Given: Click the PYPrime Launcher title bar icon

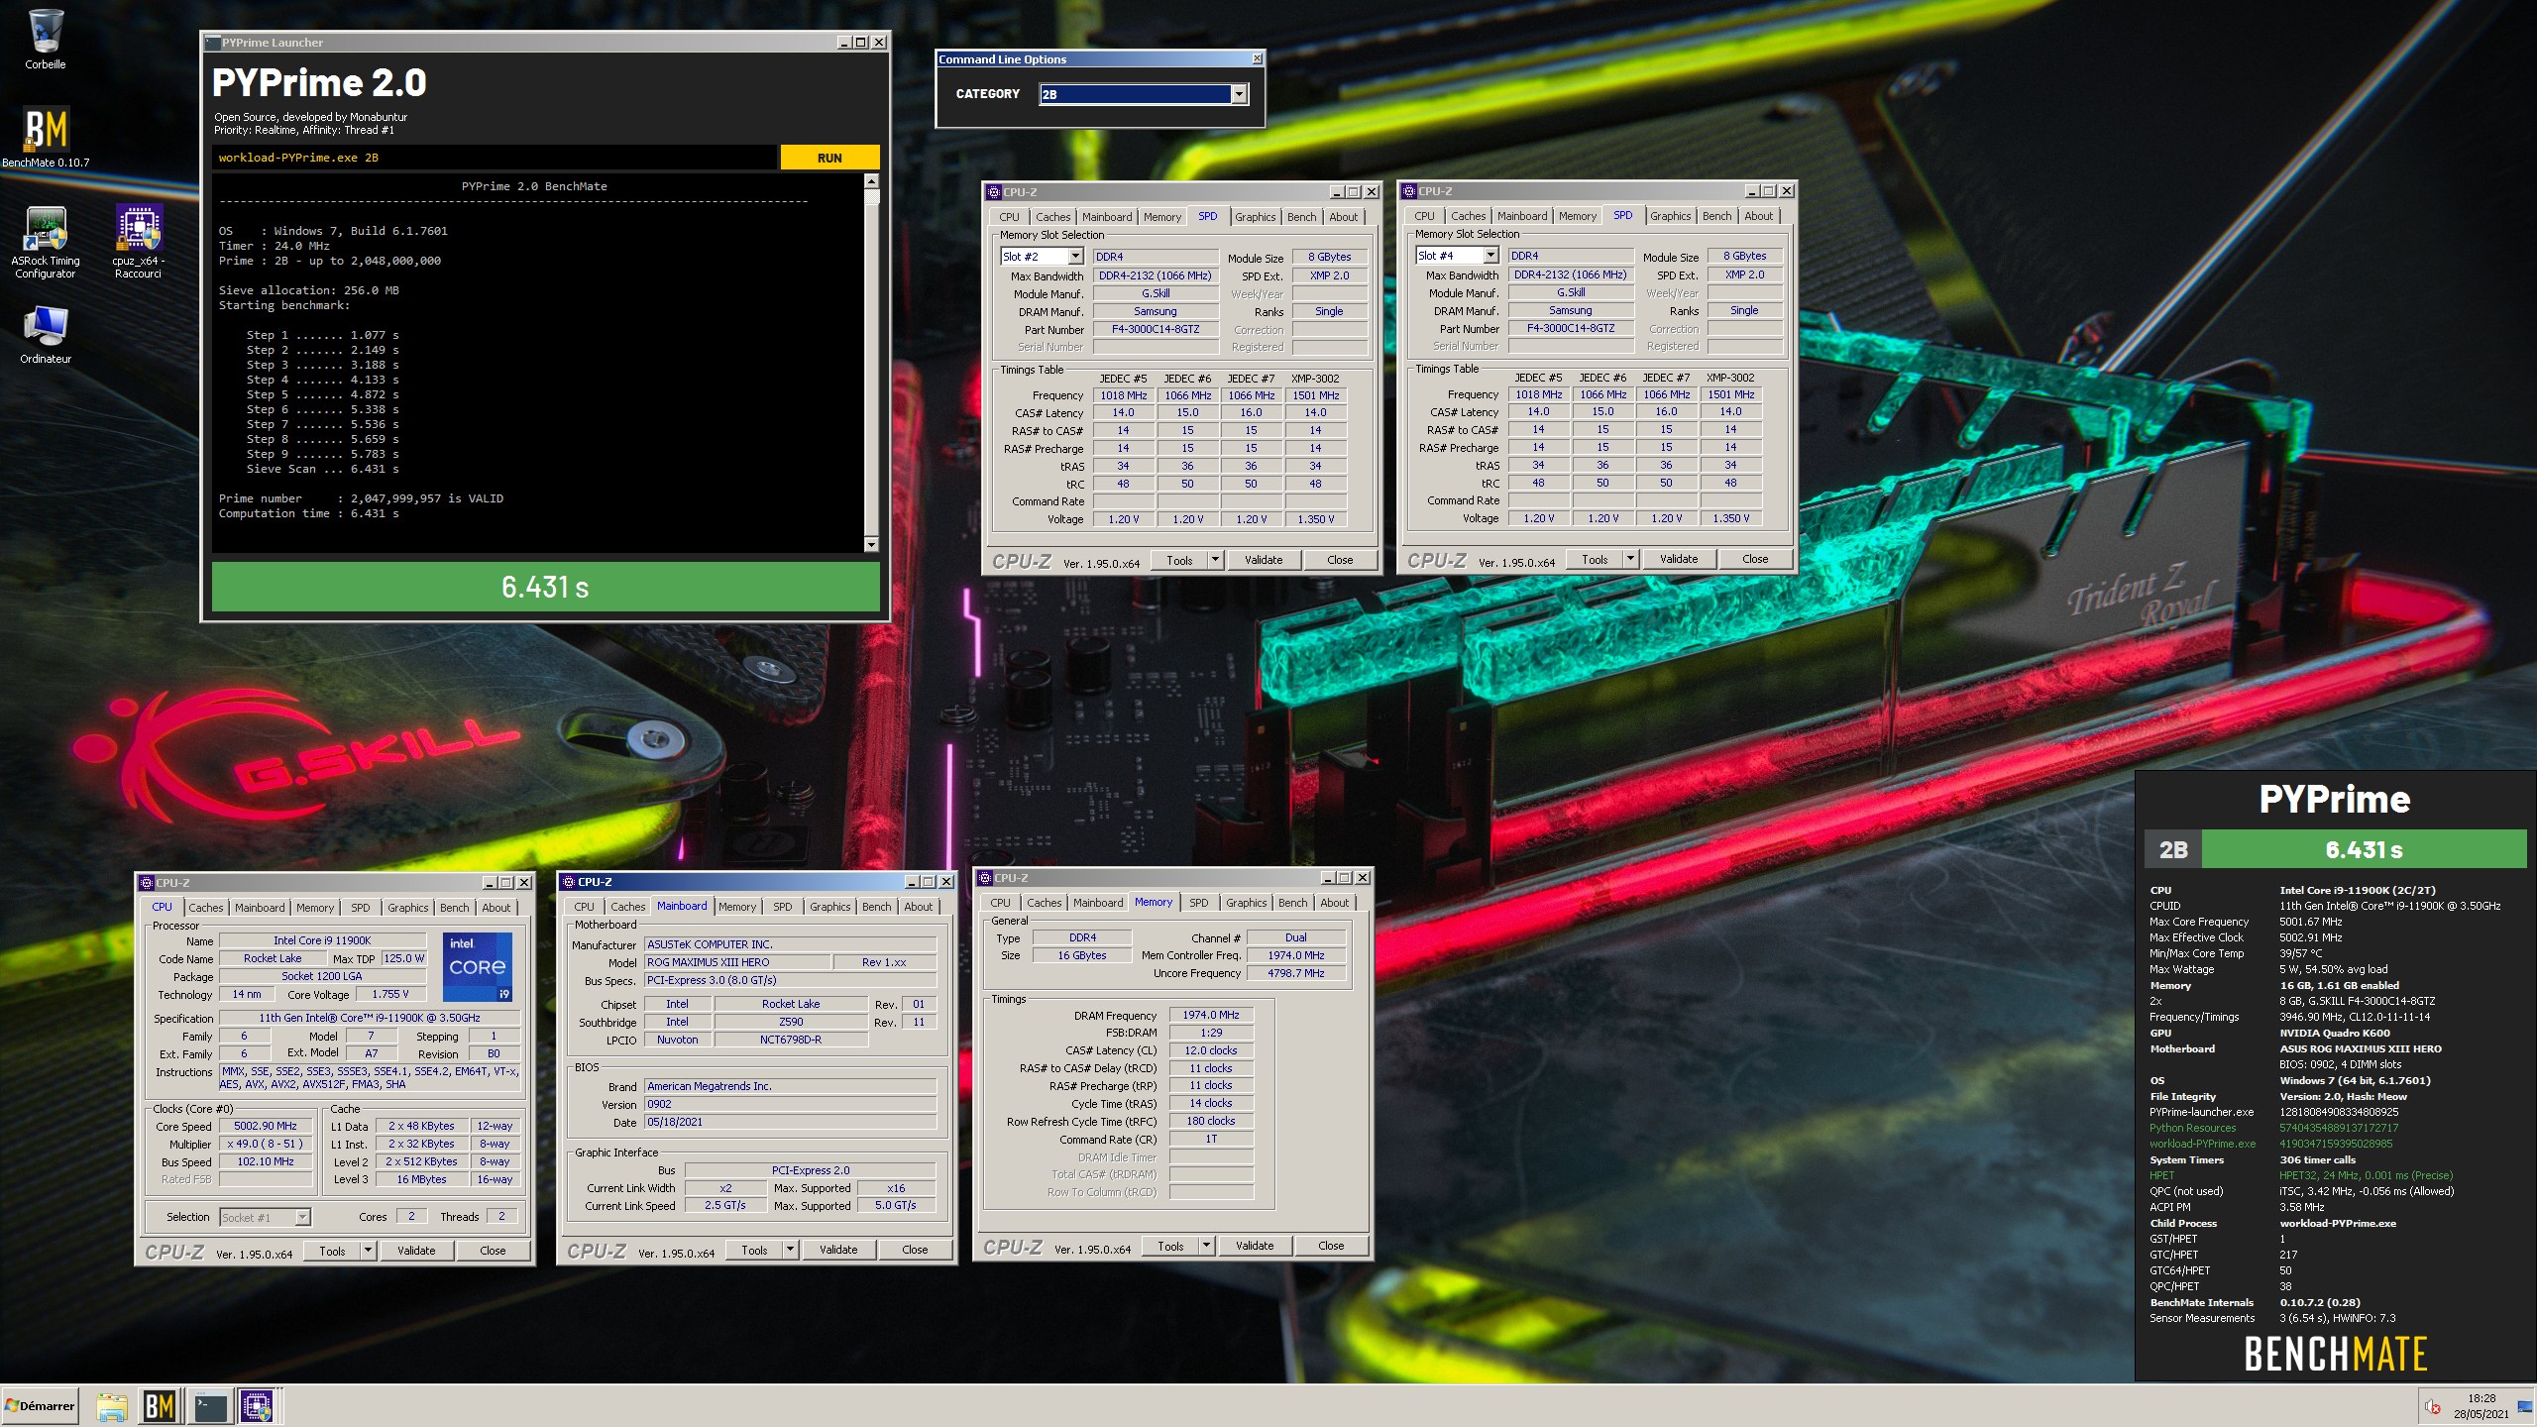Looking at the screenshot, I should pos(212,43).
